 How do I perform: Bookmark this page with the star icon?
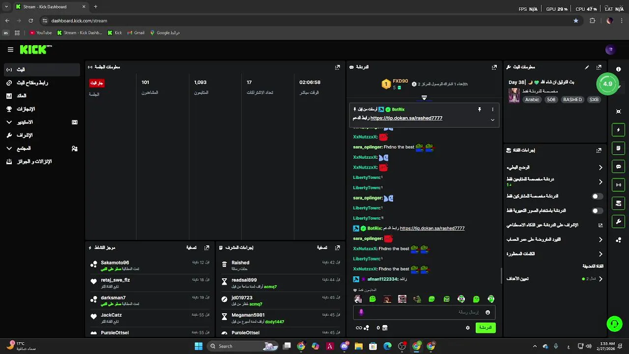576,21
